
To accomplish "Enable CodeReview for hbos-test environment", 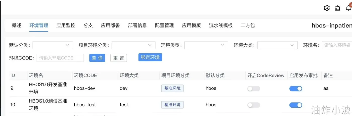I will click(x=254, y=105).
